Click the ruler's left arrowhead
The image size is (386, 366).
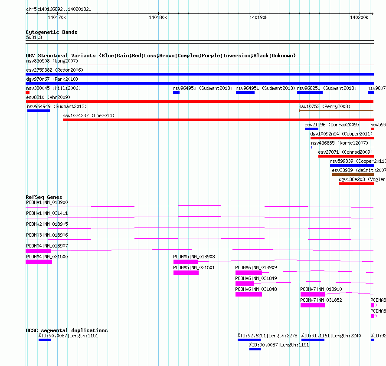(x=27, y=13)
